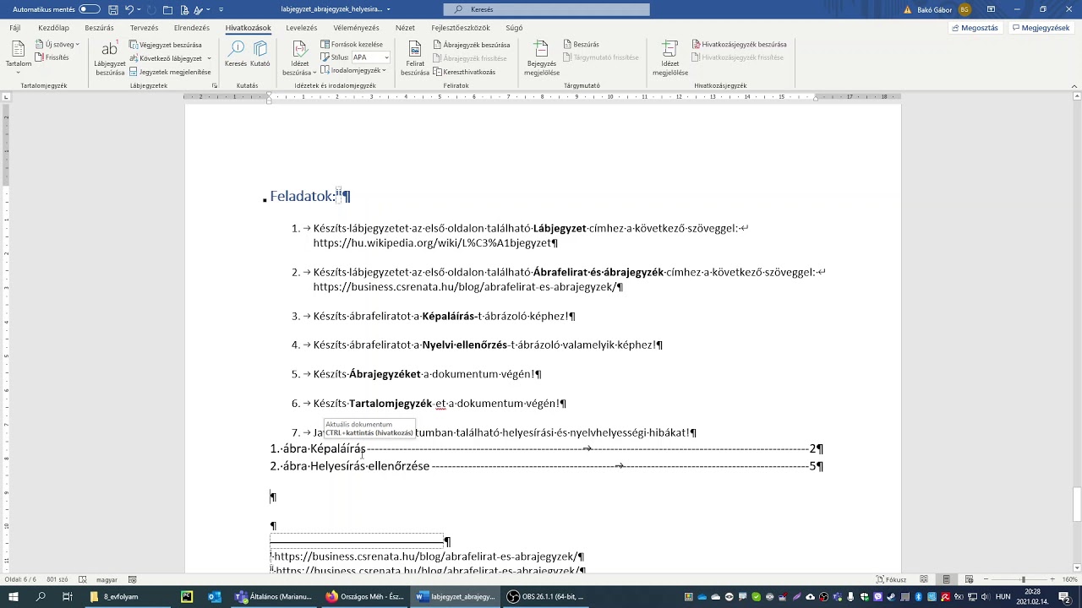This screenshot has width=1082, height=608.
Task: Click the Megosztás share button
Action: click(x=975, y=28)
